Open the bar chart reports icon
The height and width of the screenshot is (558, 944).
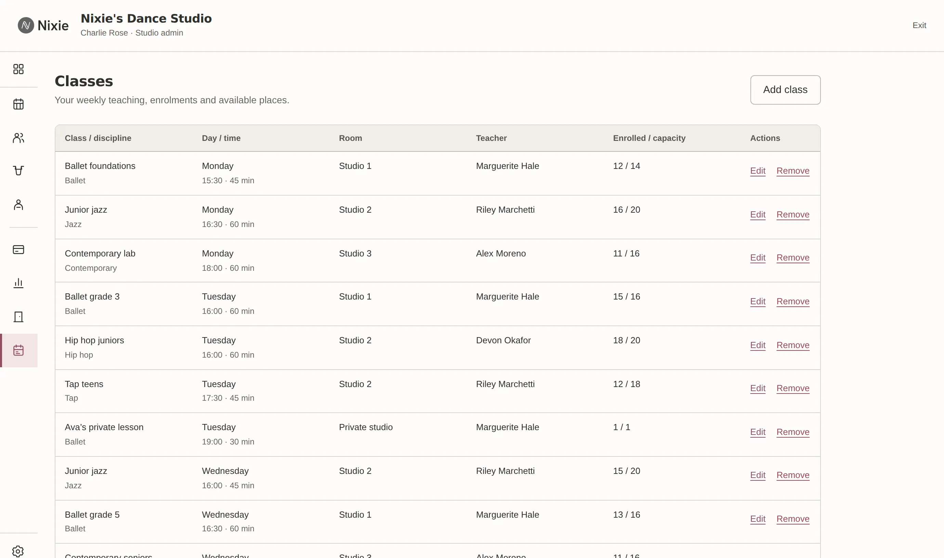click(x=18, y=283)
